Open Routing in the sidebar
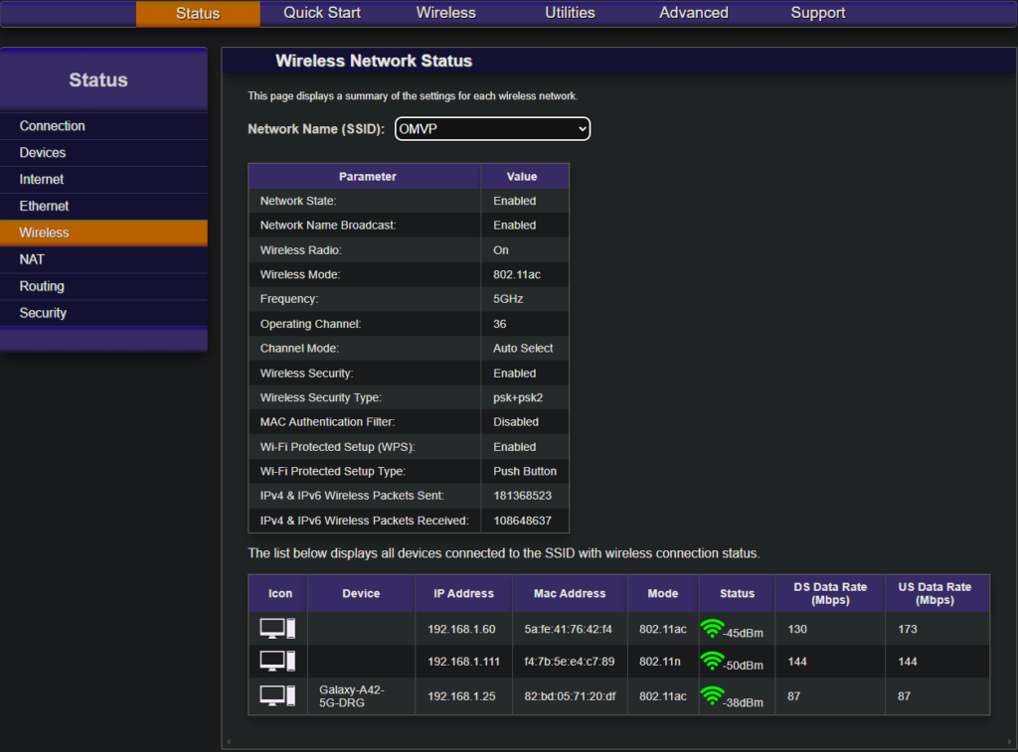This screenshot has height=752, width=1018. (x=42, y=286)
